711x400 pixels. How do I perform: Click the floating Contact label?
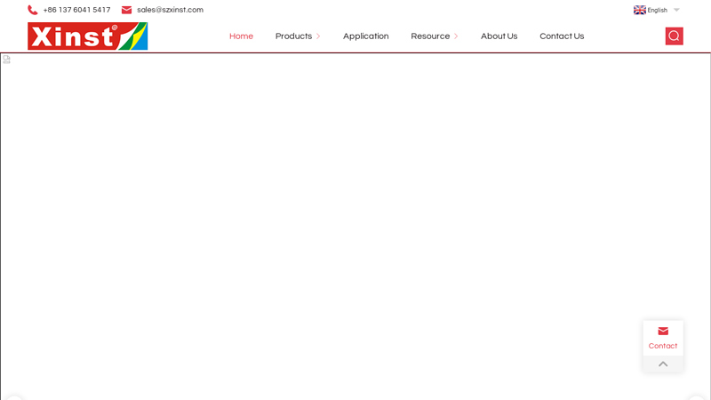662,346
